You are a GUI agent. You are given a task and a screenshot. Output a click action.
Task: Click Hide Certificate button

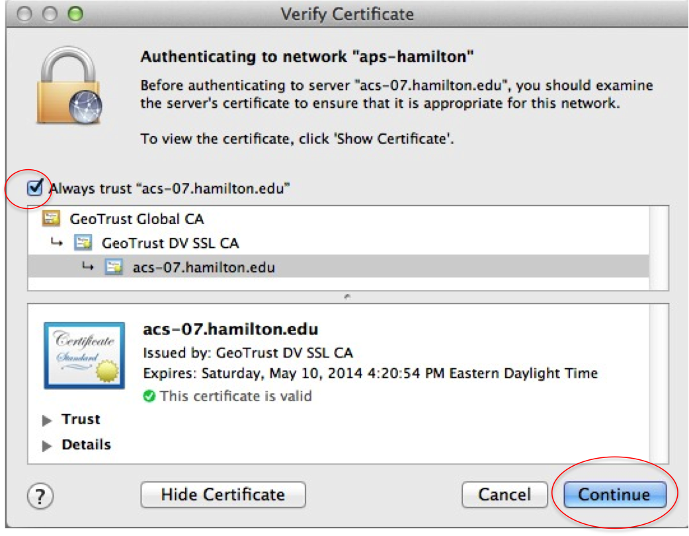click(x=223, y=495)
